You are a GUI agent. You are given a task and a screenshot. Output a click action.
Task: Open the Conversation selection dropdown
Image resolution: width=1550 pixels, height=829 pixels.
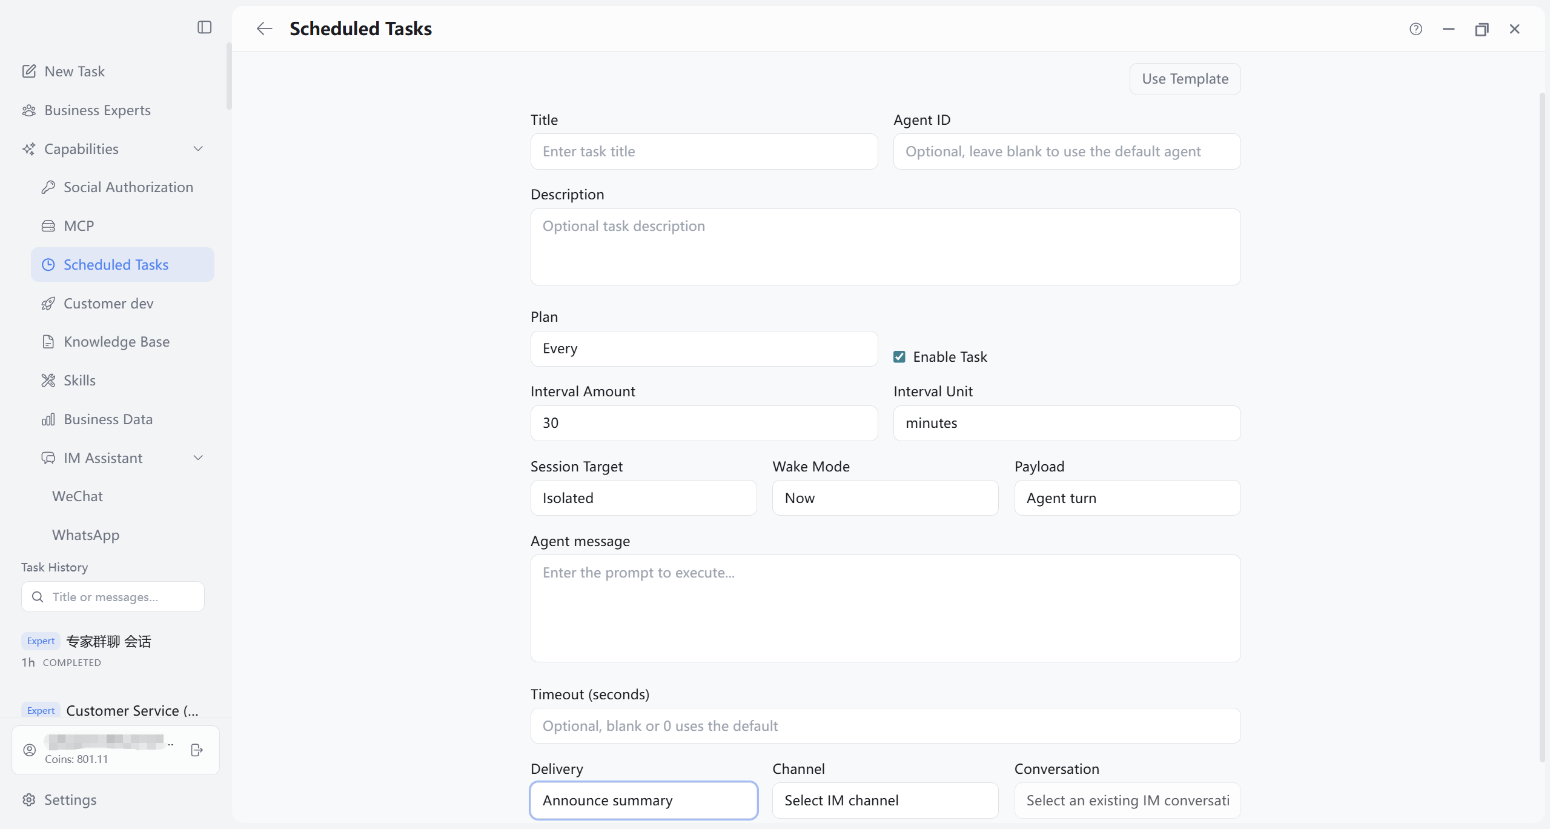click(x=1127, y=801)
